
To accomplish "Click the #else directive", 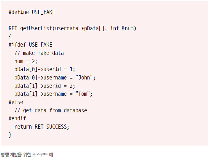I will [16, 102].
